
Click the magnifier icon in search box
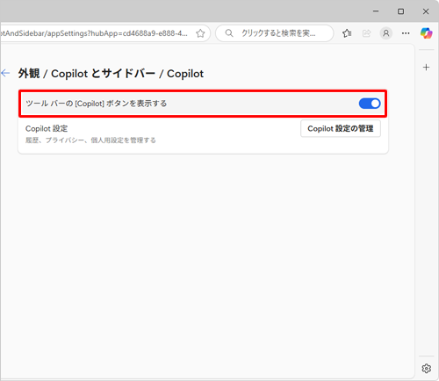tap(229, 33)
